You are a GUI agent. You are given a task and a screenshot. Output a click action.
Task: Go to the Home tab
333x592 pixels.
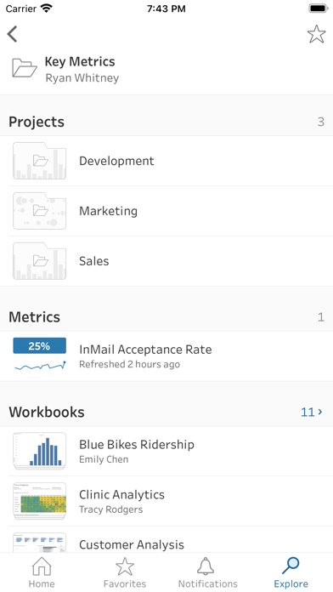(x=42, y=572)
